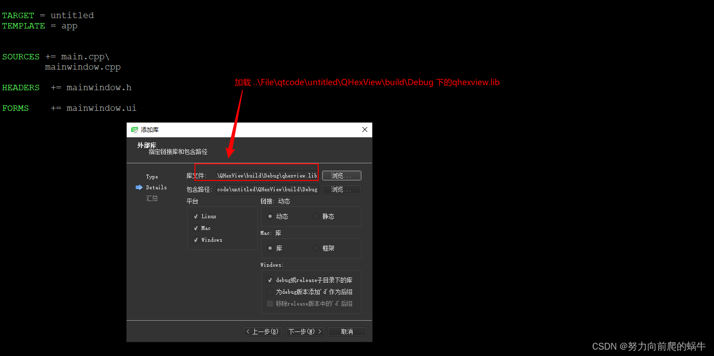
Task: Select the 静态 linkage radio button
Action: 316,216
